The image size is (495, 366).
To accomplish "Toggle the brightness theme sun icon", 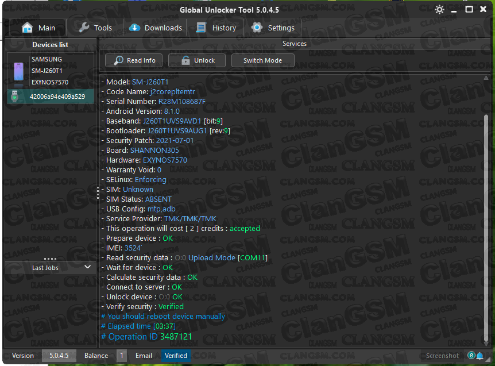I will click(439, 9).
